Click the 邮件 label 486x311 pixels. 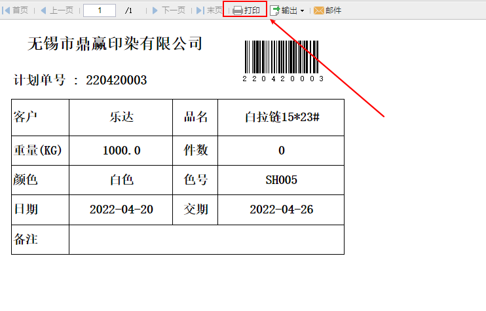pos(333,10)
